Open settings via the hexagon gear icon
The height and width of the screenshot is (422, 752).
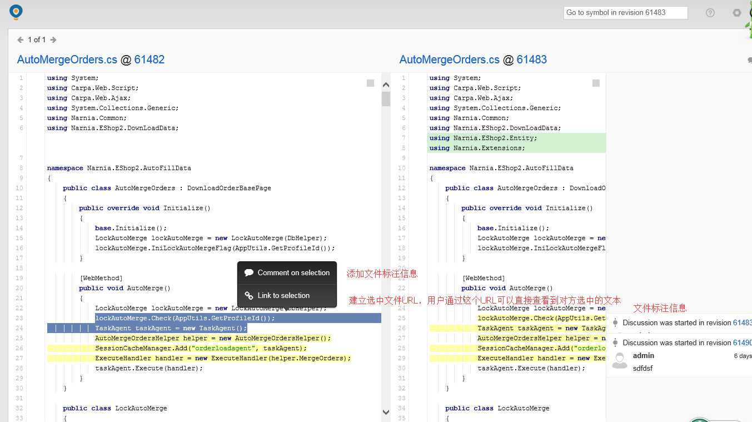pyautogui.click(x=737, y=13)
